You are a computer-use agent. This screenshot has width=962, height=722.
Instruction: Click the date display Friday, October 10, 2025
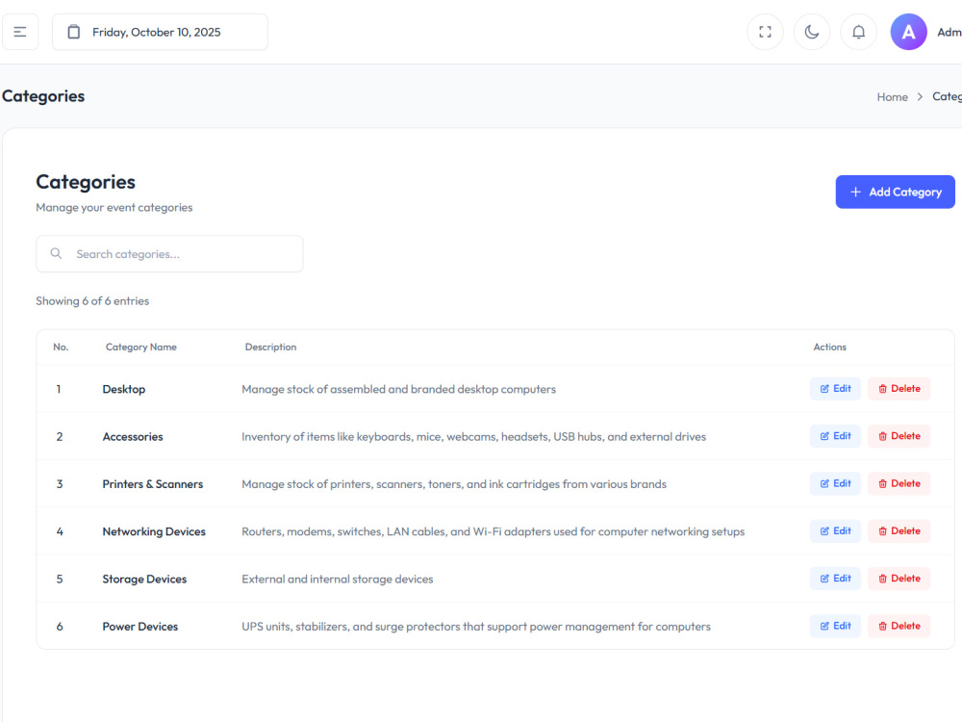(157, 32)
